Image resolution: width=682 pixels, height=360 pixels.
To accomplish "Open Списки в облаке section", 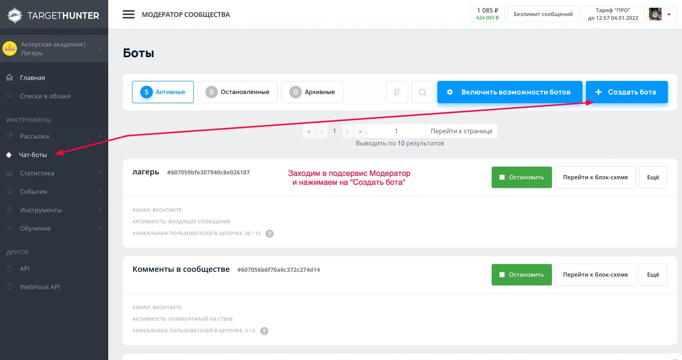I will 45,96.
